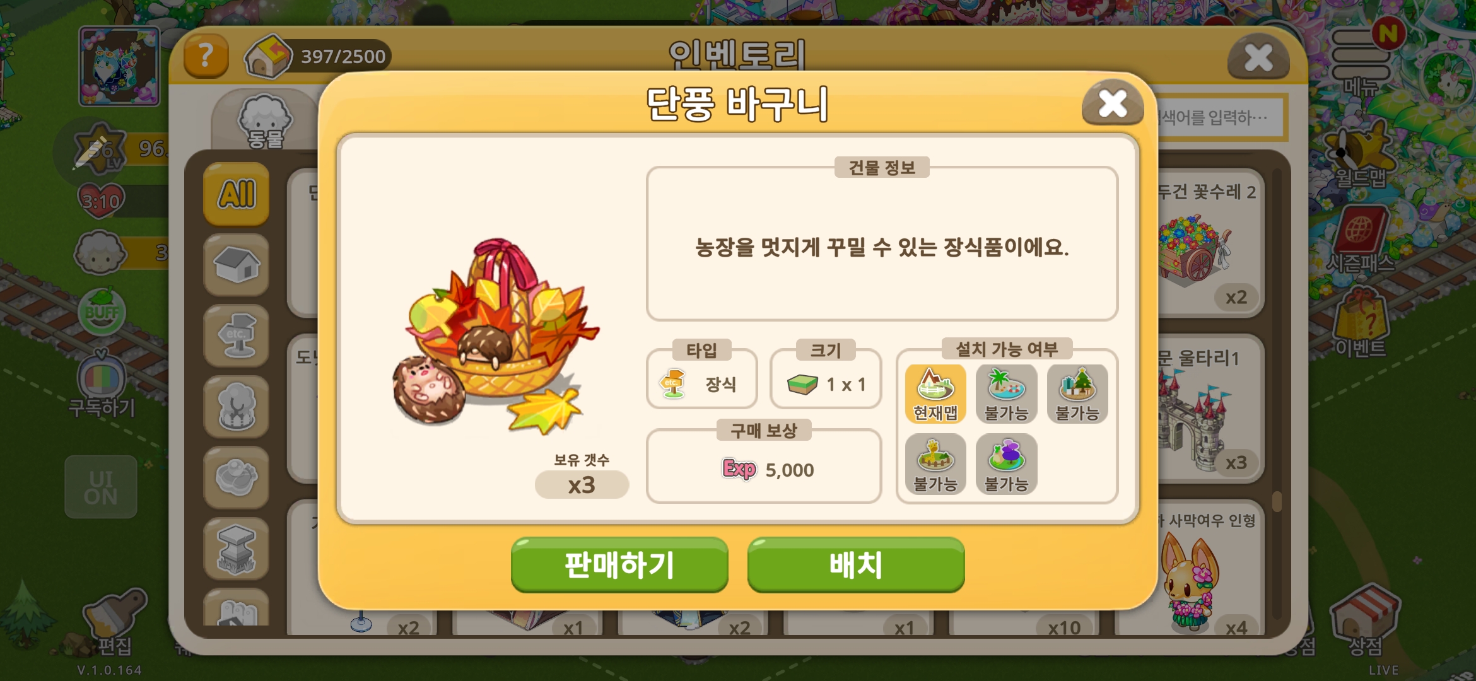Select the house building category icon
The height and width of the screenshot is (681, 1476).
[x=237, y=265]
